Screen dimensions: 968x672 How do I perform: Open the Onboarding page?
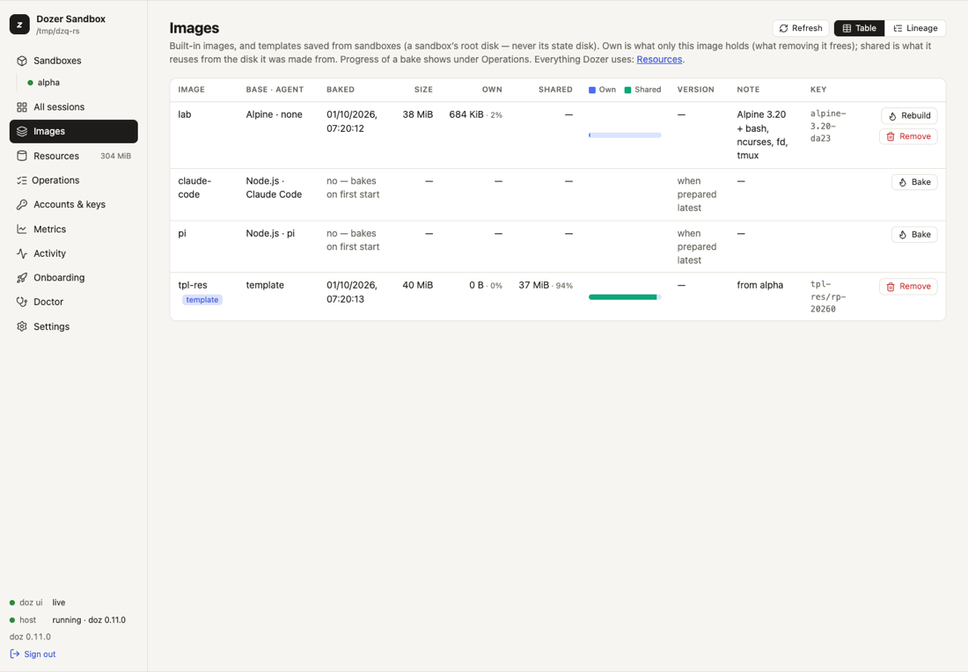point(73,278)
